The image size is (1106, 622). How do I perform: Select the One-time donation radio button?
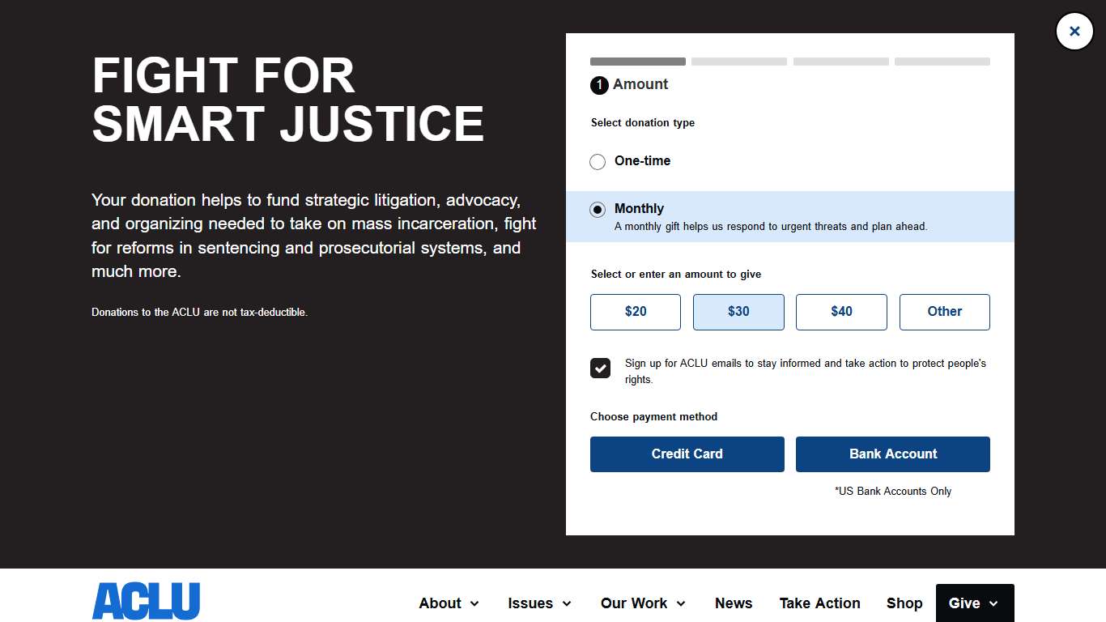click(598, 162)
